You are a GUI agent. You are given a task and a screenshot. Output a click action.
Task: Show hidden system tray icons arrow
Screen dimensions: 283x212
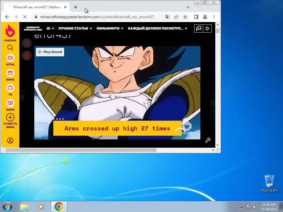click(x=235, y=207)
